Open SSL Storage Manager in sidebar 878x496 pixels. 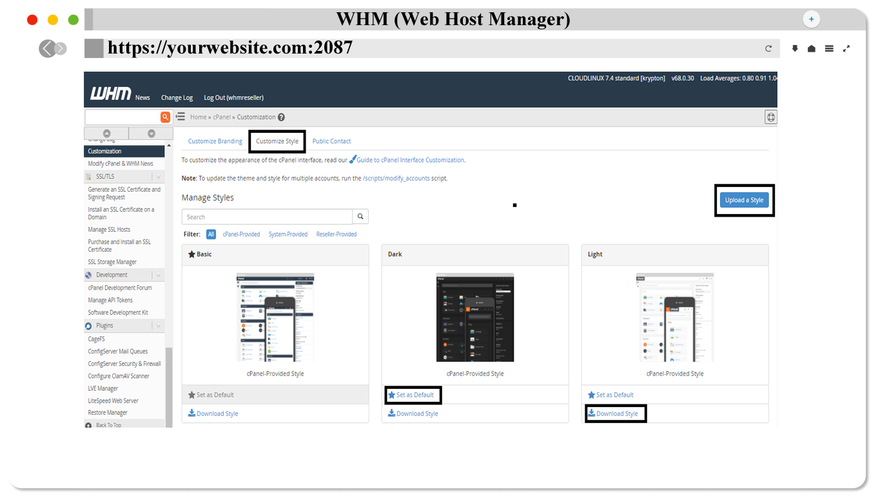pyautogui.click(x=112, y=263)
